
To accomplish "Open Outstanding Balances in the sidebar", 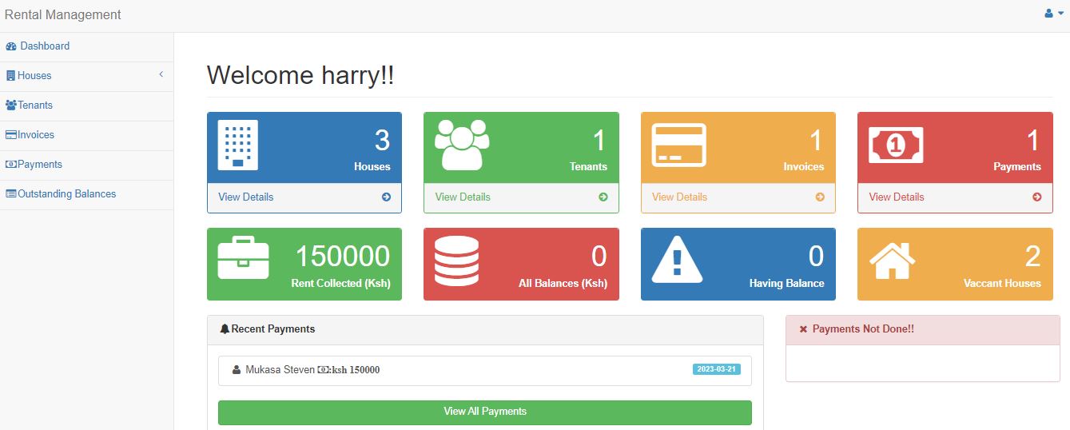I will click(x=86, y=194).
